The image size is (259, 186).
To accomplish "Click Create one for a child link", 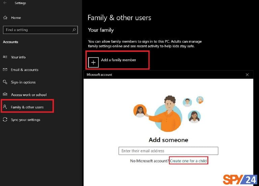I will point(188,161).
